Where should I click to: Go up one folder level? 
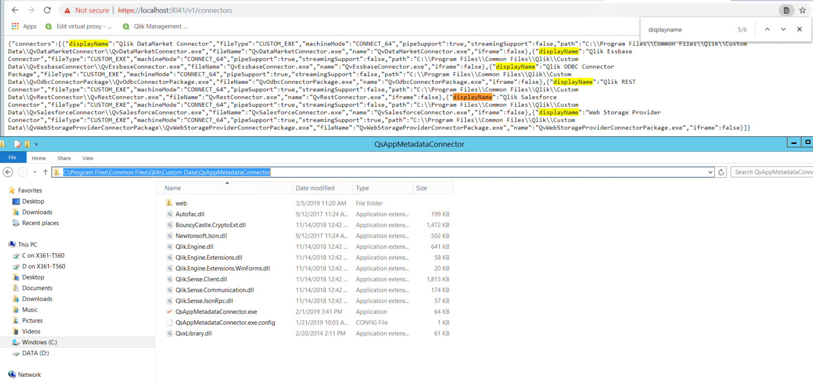[x=45, y=172]
